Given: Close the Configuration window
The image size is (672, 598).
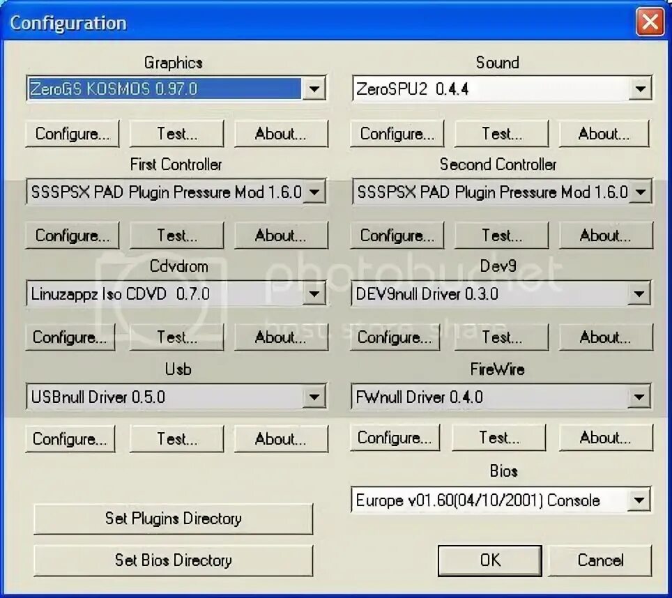Looking at the screenshot, I should click(650, 22).
